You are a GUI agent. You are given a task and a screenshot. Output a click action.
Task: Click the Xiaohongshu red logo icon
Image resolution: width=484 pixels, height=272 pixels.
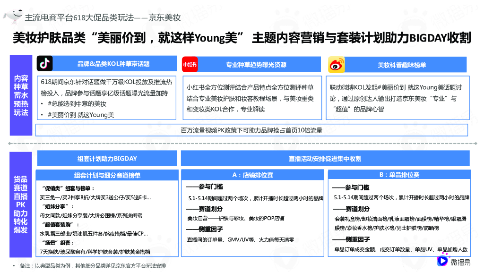coord(190,64)
